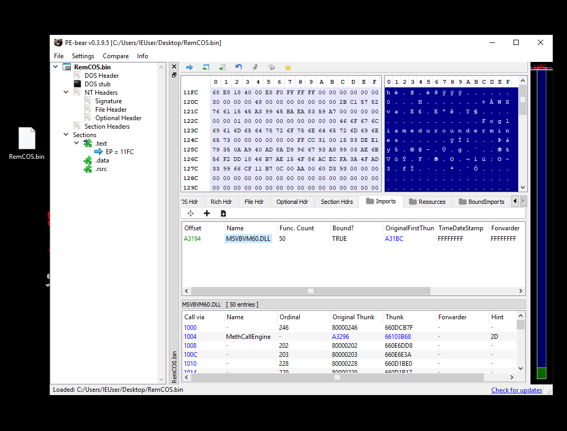Viewport: 567px width, 431px height.
Task: Click the functions list vertical scrollbar thumb
Action: pos(520,325)
